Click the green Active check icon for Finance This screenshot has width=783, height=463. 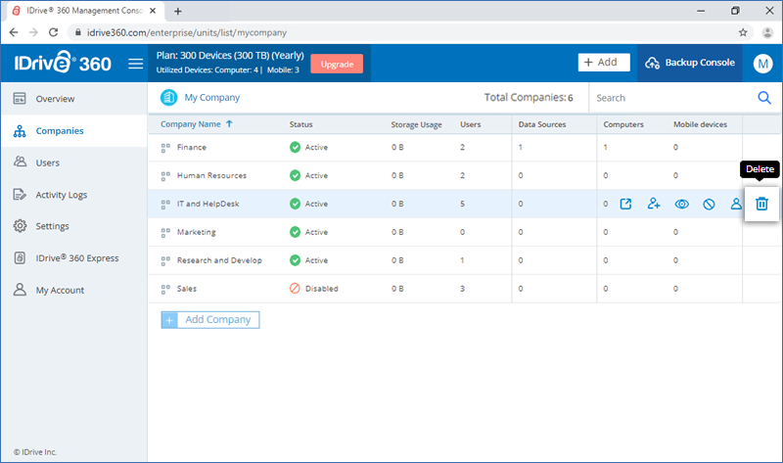coord(296,147)
